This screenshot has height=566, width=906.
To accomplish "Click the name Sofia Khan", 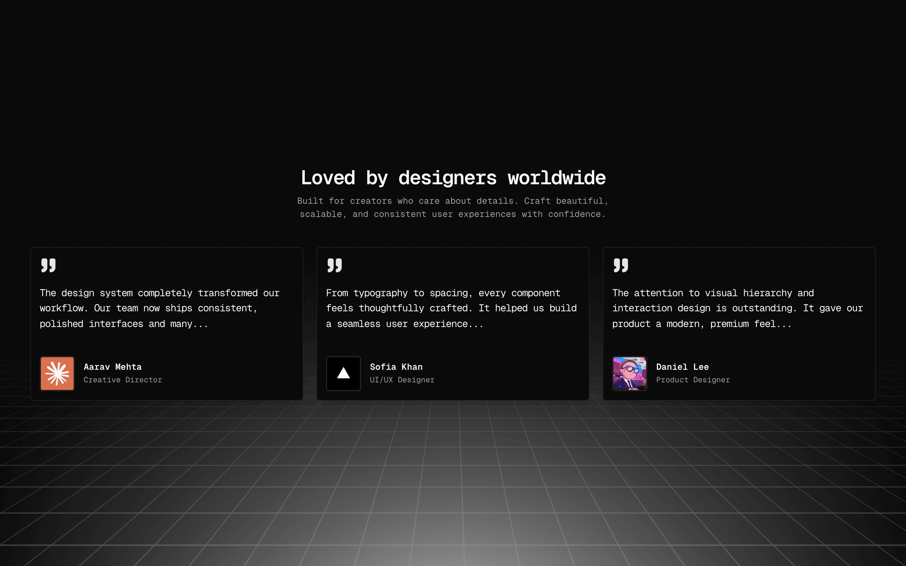I will (396, 367).
